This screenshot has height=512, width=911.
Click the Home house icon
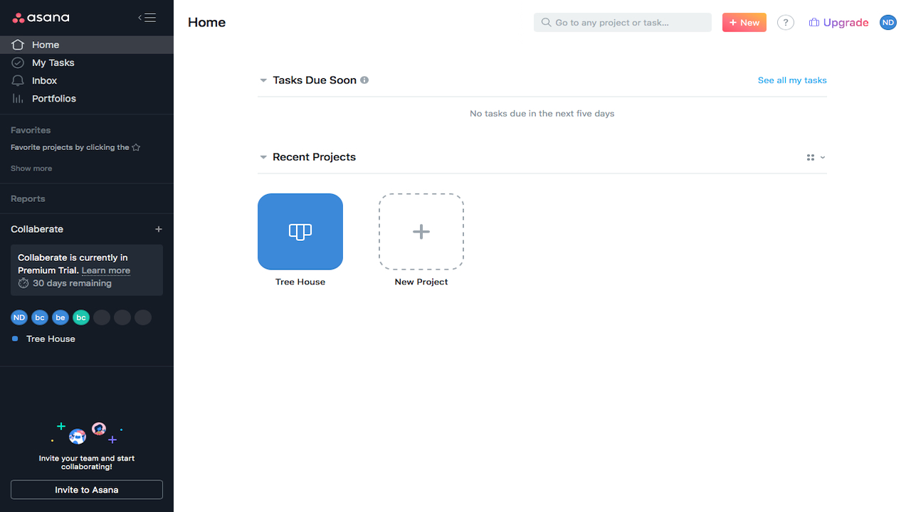pos(18,45)
